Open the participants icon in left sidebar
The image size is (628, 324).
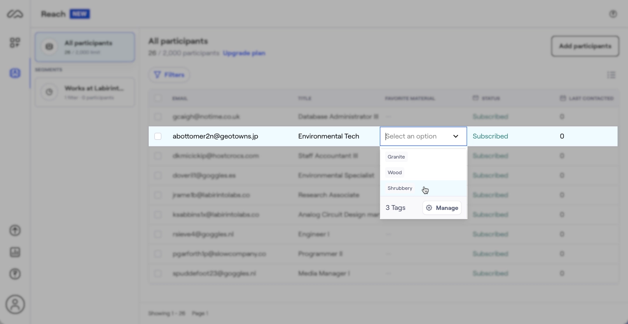tap(15, 73)
